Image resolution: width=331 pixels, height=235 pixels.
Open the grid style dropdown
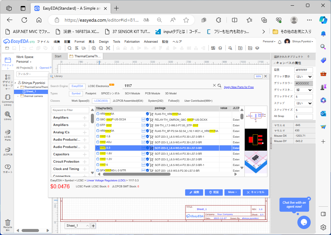tap(304, 90)
